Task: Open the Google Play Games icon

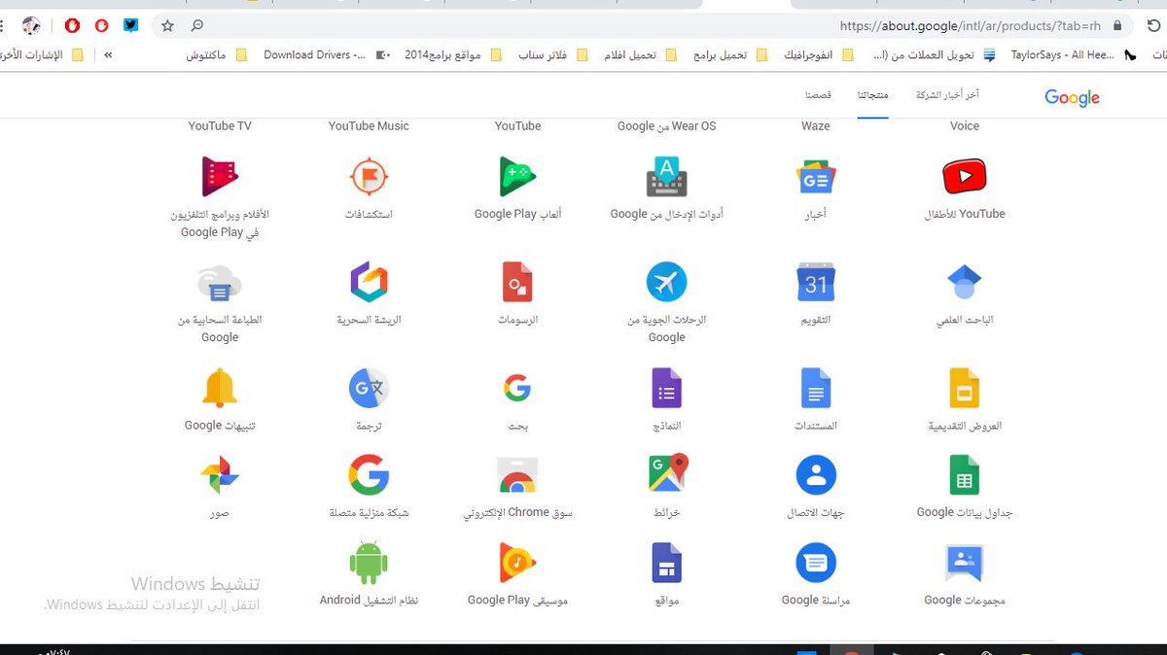Action: tap(517, 177)
